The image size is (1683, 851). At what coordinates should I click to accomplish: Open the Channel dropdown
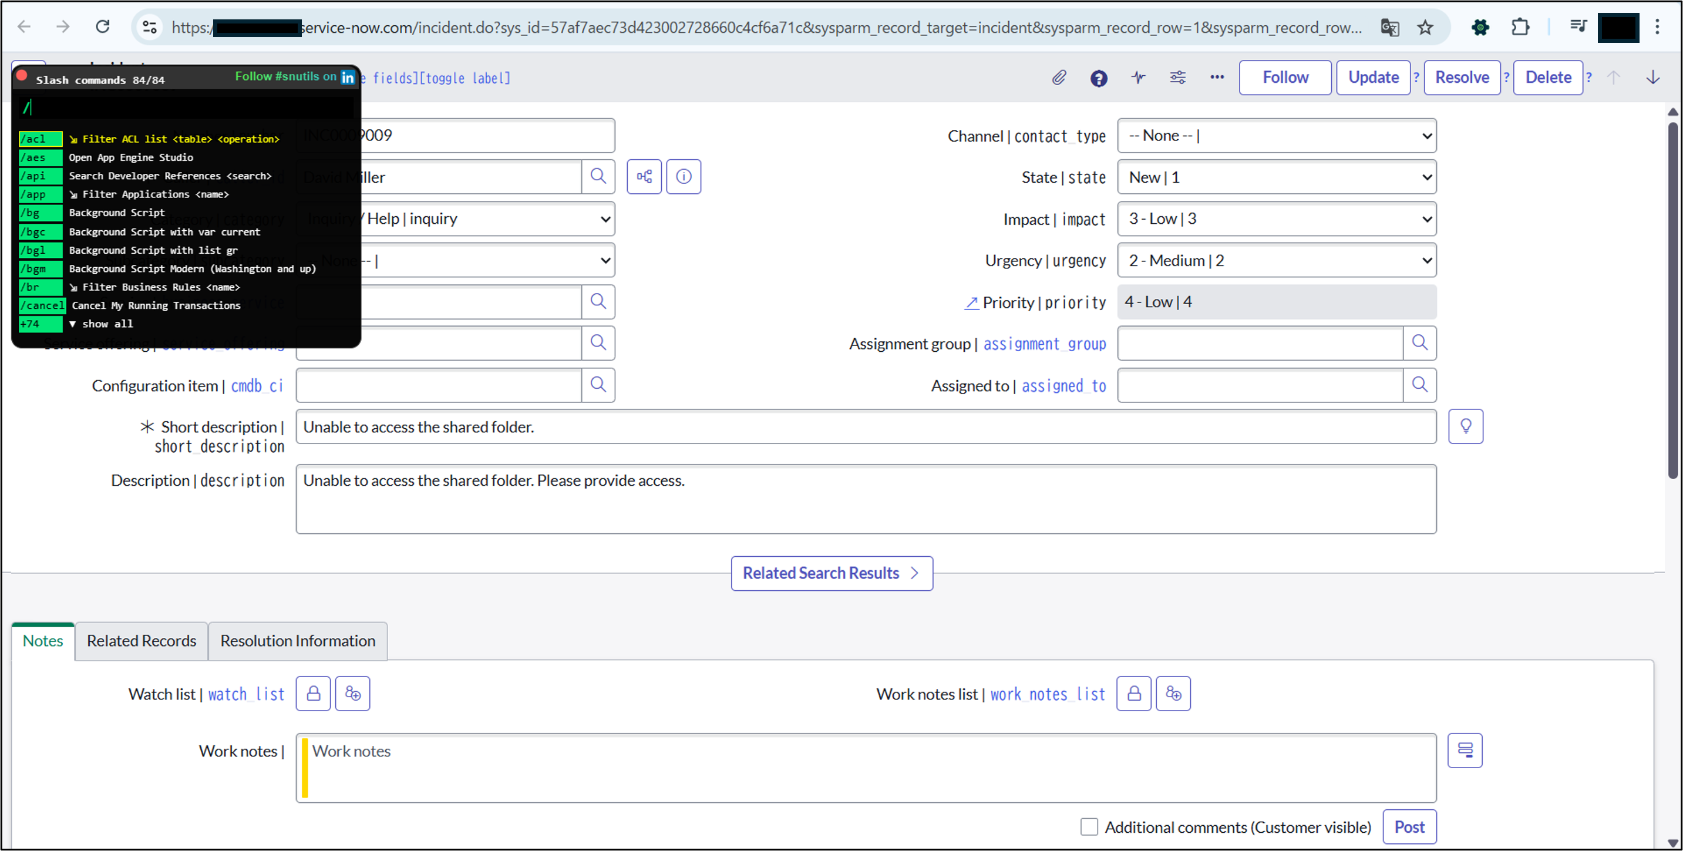click(x=1277, y=135)
